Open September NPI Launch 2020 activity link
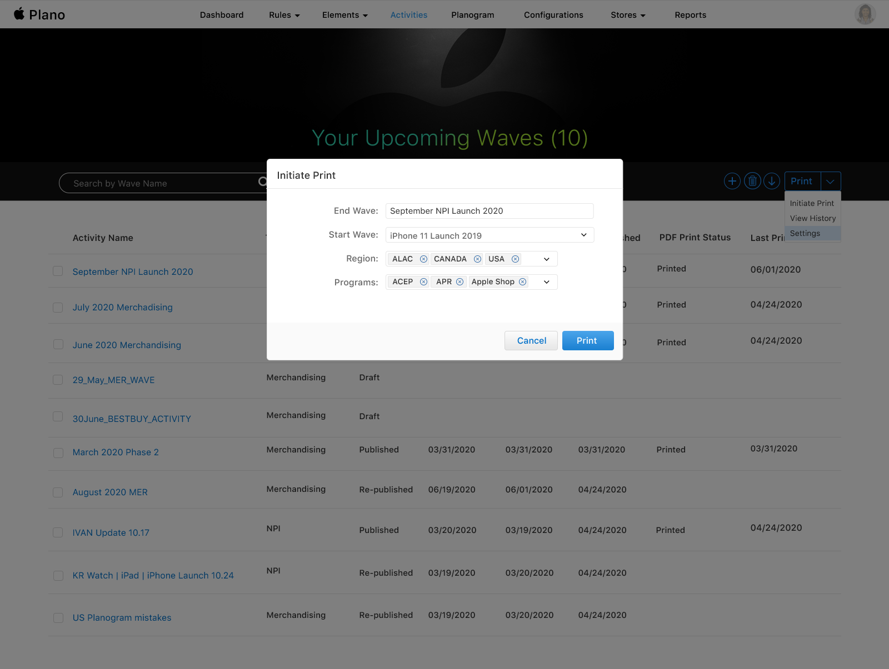The image size is (889, 669). pos(133,271)
